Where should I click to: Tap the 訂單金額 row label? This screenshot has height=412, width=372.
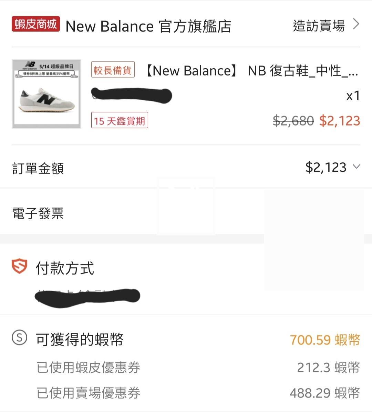tap(38, 169)
